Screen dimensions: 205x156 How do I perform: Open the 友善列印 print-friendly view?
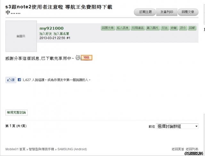[167, 12]
